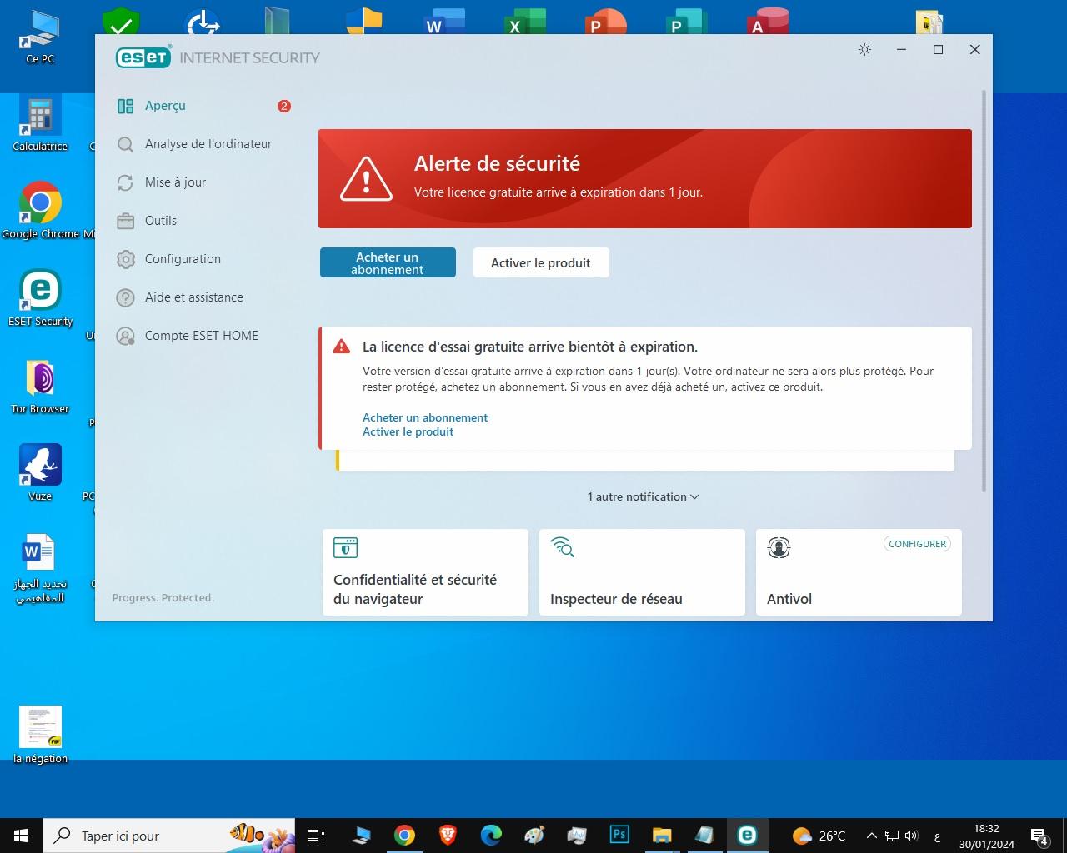The width and height of the screenshot is (1067, 853).
Task: Open the notification center with 4 alerts
Action: pyautogui.click(x=1039, y=836)
